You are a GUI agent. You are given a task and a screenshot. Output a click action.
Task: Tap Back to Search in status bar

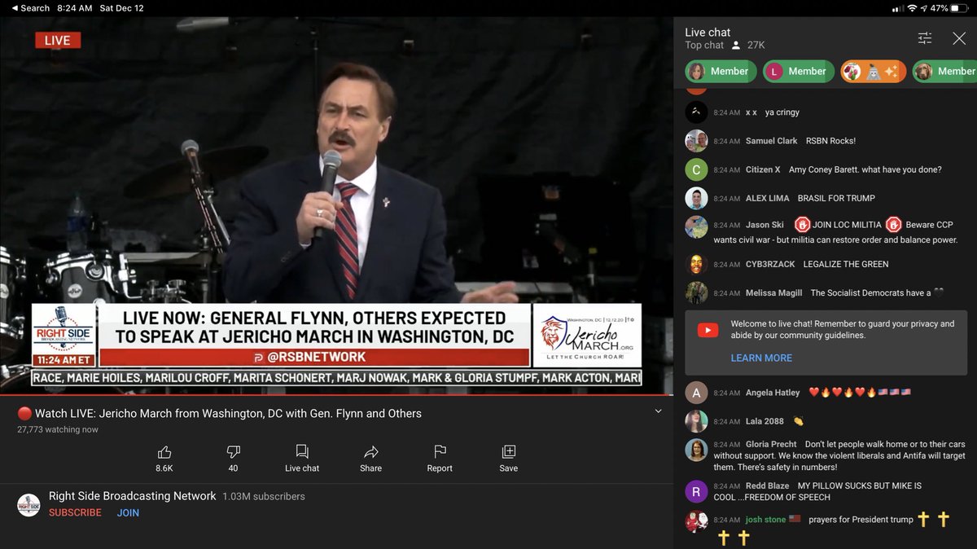pos(30,8)
